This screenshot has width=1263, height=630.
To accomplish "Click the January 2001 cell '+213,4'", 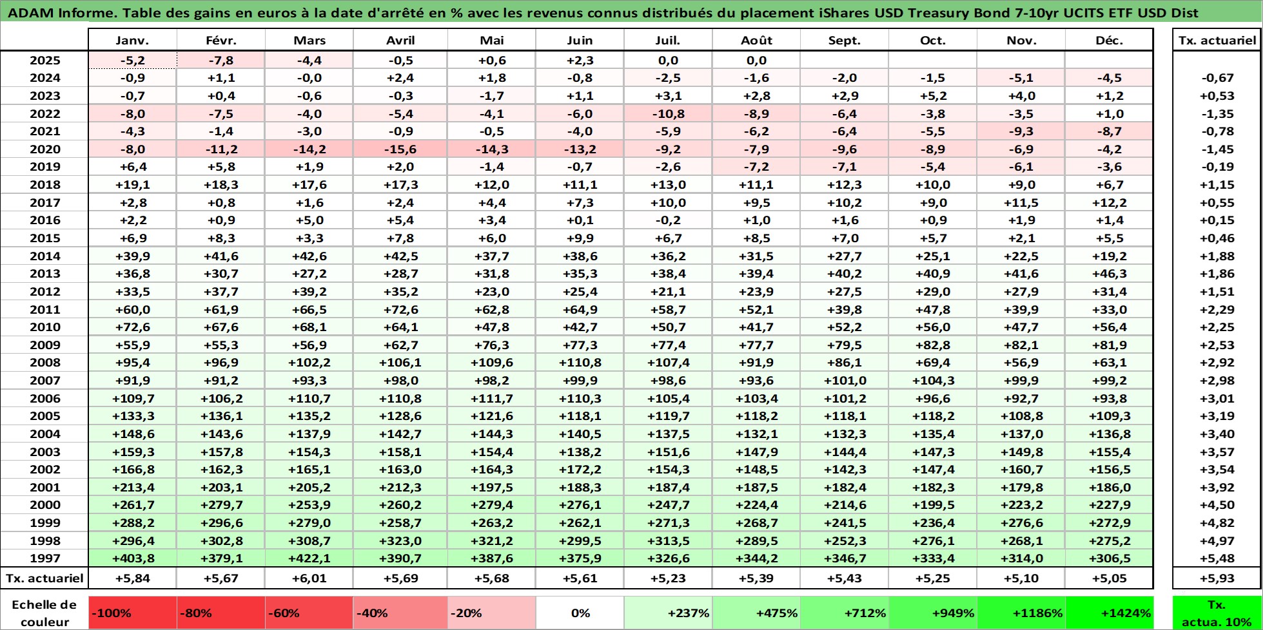I will coord(132,488).
